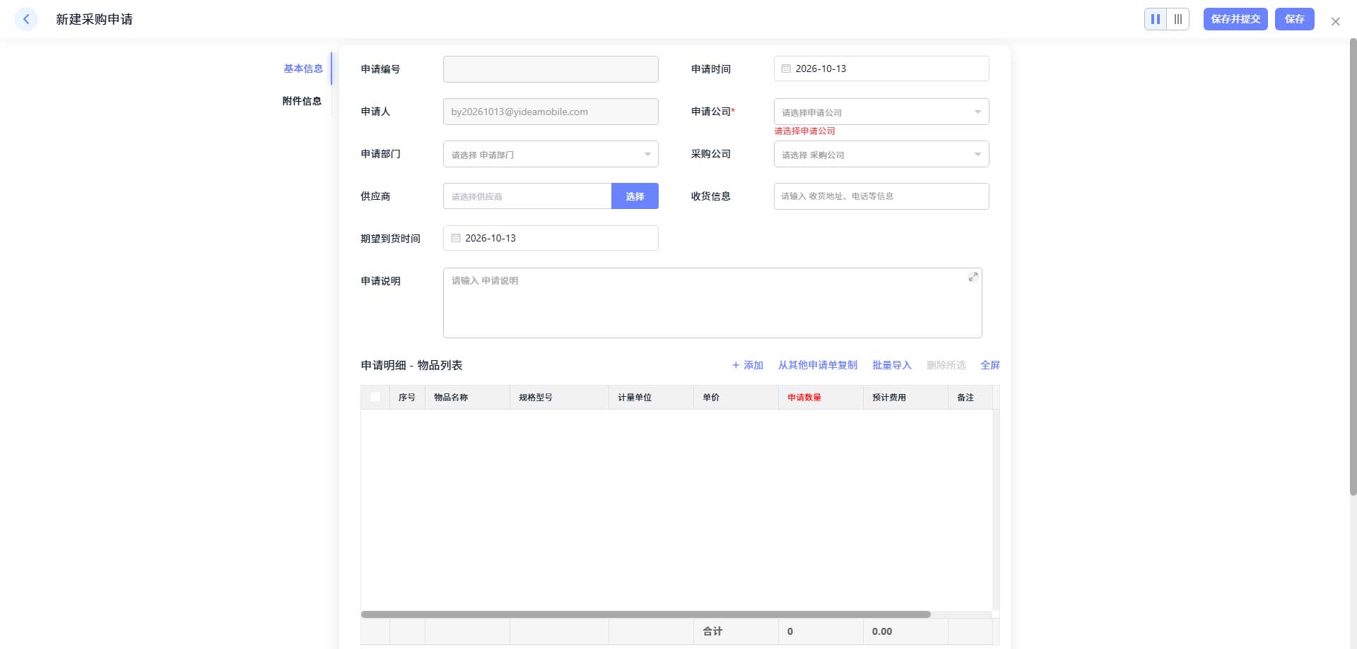1357x649 pixels.
Task: Click the 全屏 link above table
Action: 990,365
